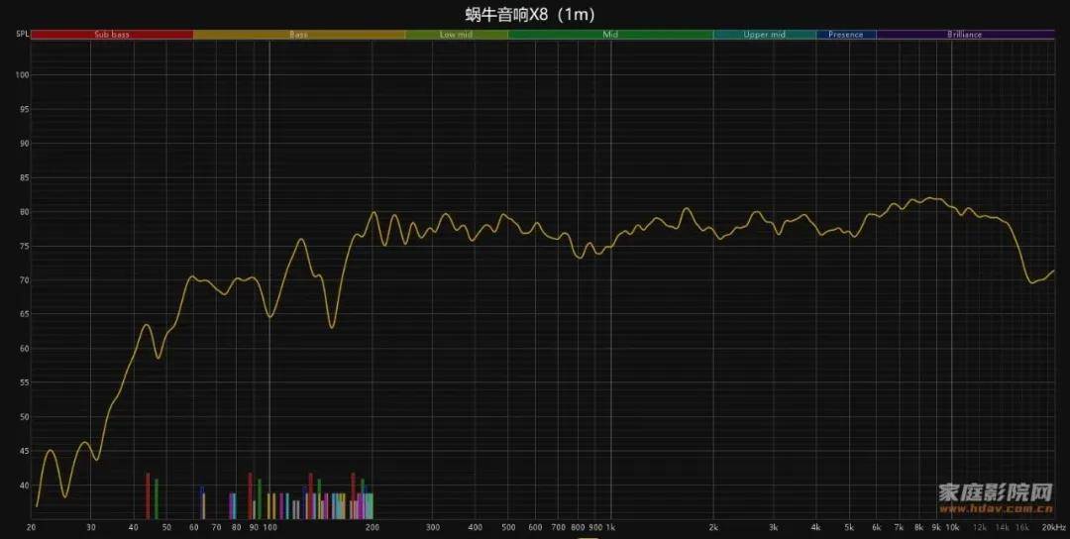This screenshot has height=539, width=1070.
Task: Click the curve minimum just below 20kHz
Action: (x=1032, y=282)
